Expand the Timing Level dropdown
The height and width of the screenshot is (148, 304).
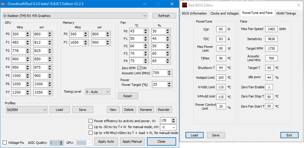tap(98, 92)
